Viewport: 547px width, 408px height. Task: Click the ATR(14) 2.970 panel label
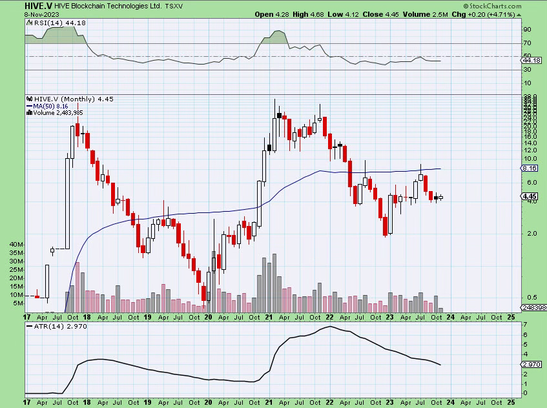point(60,327)
